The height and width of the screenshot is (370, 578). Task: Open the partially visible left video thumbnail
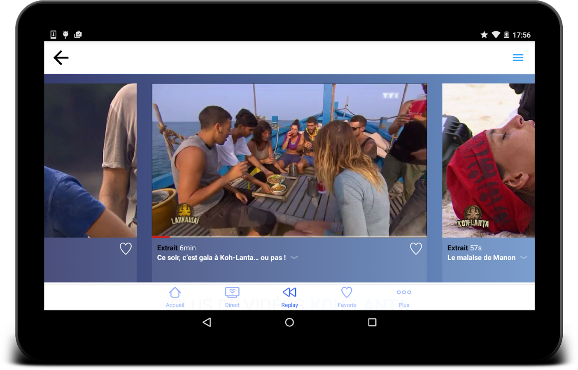point(91,160)
